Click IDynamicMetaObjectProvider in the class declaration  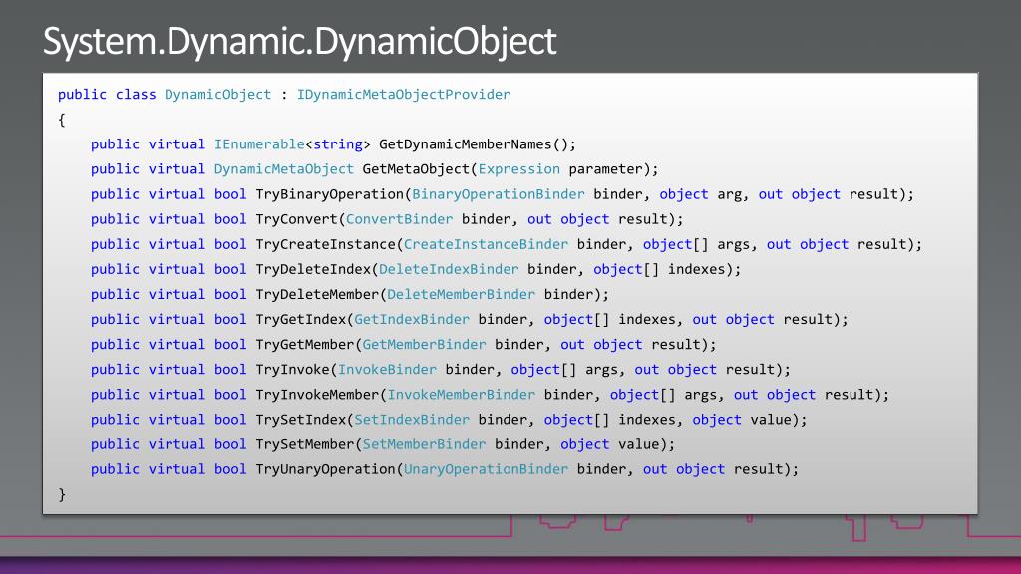click(x=404, y=95)
